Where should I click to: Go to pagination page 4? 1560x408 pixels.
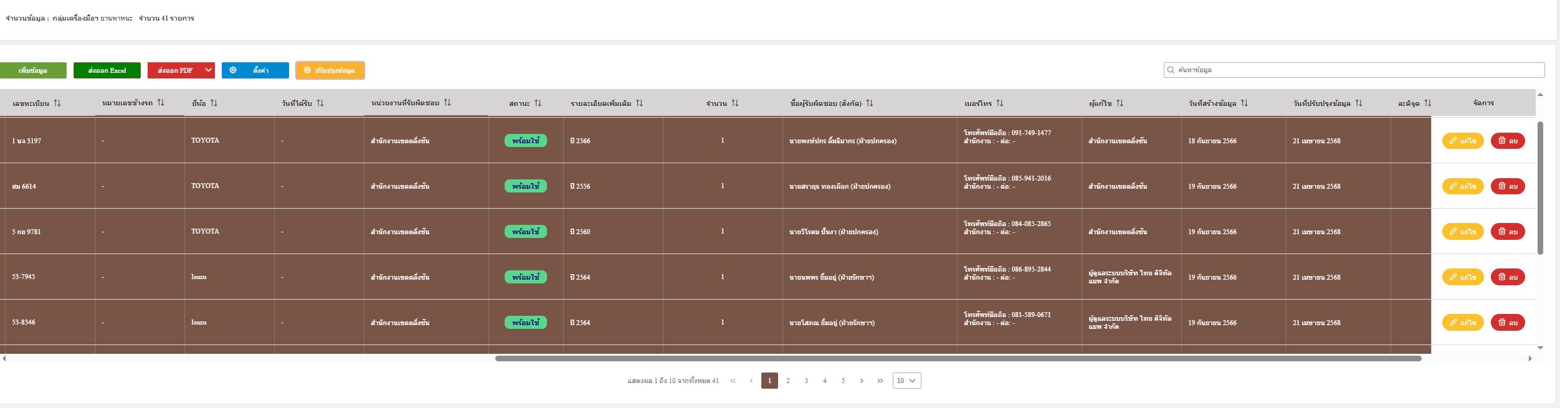[825, 381]
